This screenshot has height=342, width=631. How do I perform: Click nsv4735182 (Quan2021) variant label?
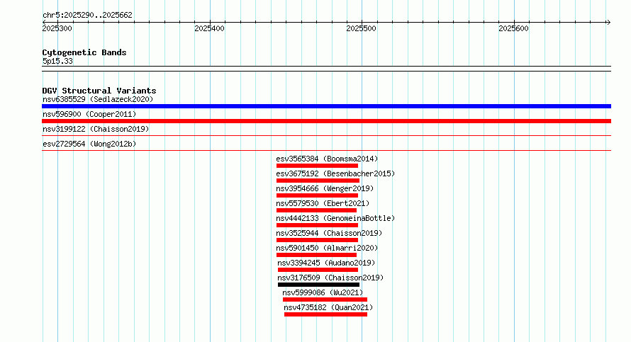(328, 307)
